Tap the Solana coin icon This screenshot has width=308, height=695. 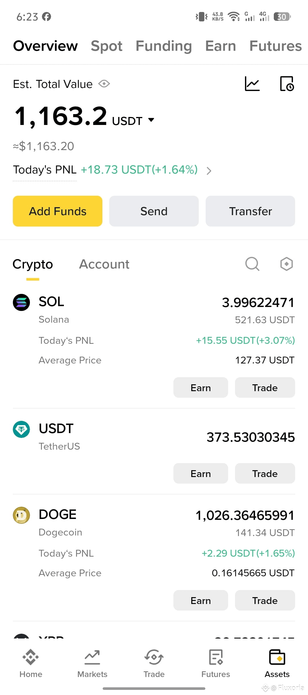21,302
